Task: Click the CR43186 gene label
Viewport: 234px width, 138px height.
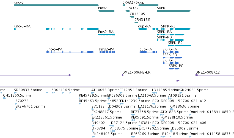Action: tap(142, 20)
